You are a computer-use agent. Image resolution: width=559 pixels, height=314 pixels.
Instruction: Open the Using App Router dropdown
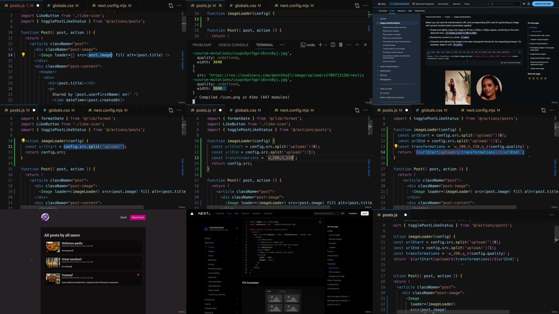(237, 229)
